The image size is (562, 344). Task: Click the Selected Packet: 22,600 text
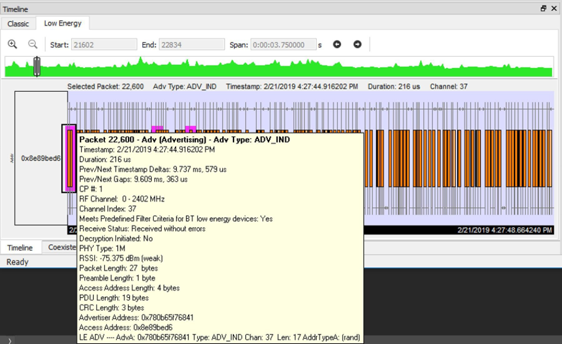(x=106, y=86)
